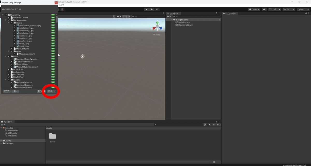The image size is (311, 166).
Task: Click the scene tools wrench icon
Action: 114,16
